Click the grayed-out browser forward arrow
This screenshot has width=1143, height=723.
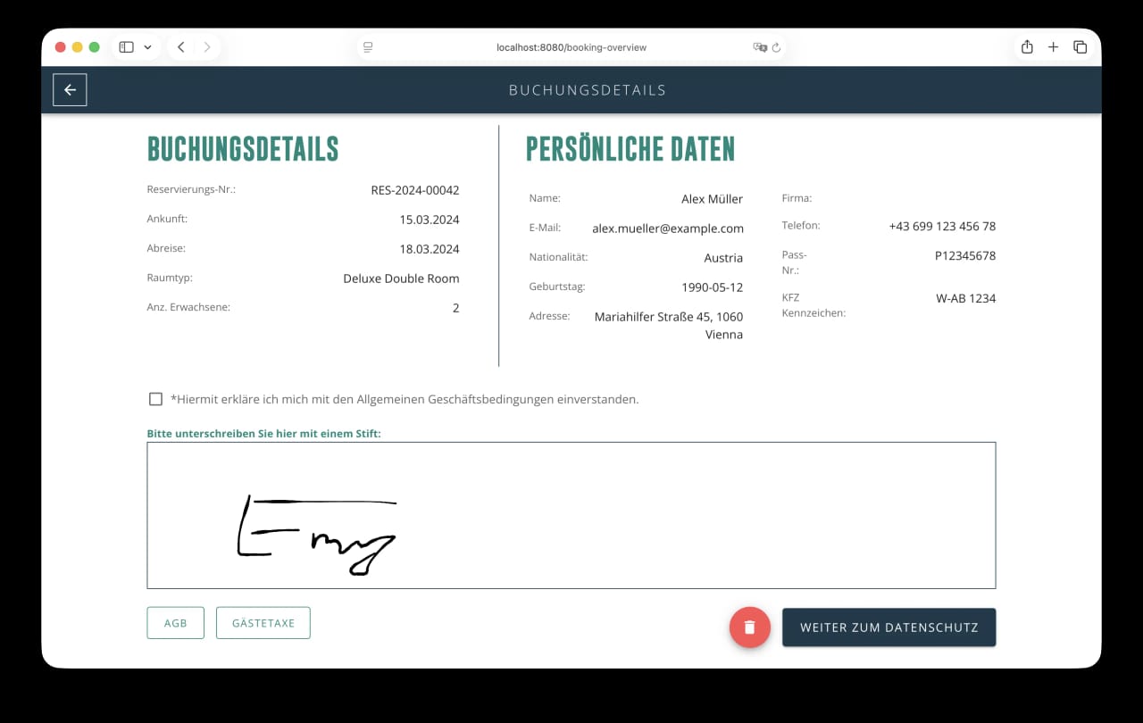click(x=207, y=46)
